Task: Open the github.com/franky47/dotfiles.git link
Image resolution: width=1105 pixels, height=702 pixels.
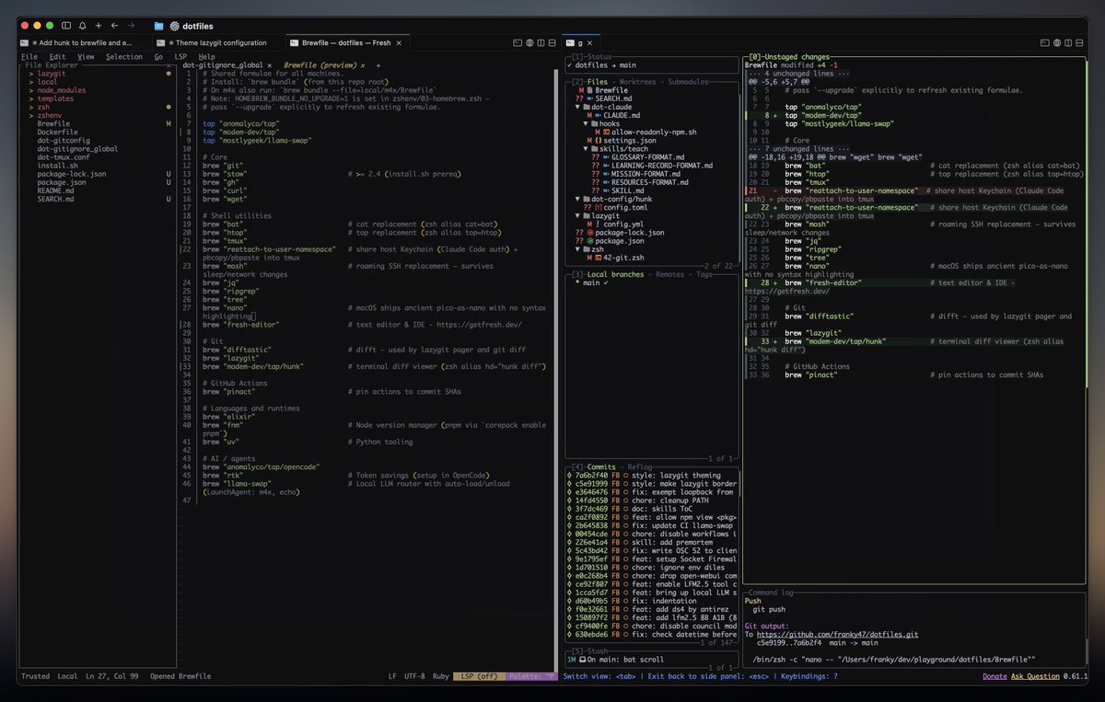Action: tap(836, 634)
